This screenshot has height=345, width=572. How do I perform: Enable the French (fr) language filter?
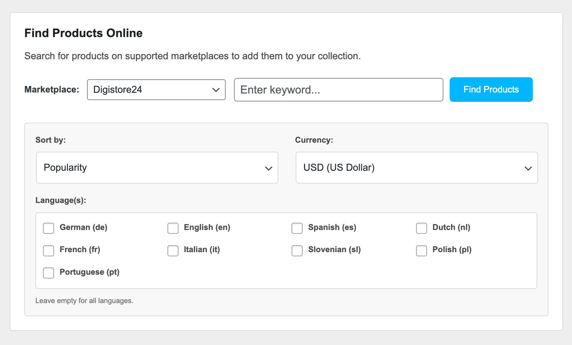pos(49,250)
